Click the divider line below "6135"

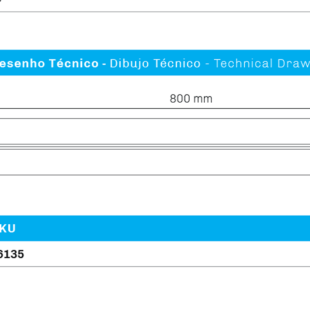click(x=155, y=266)
